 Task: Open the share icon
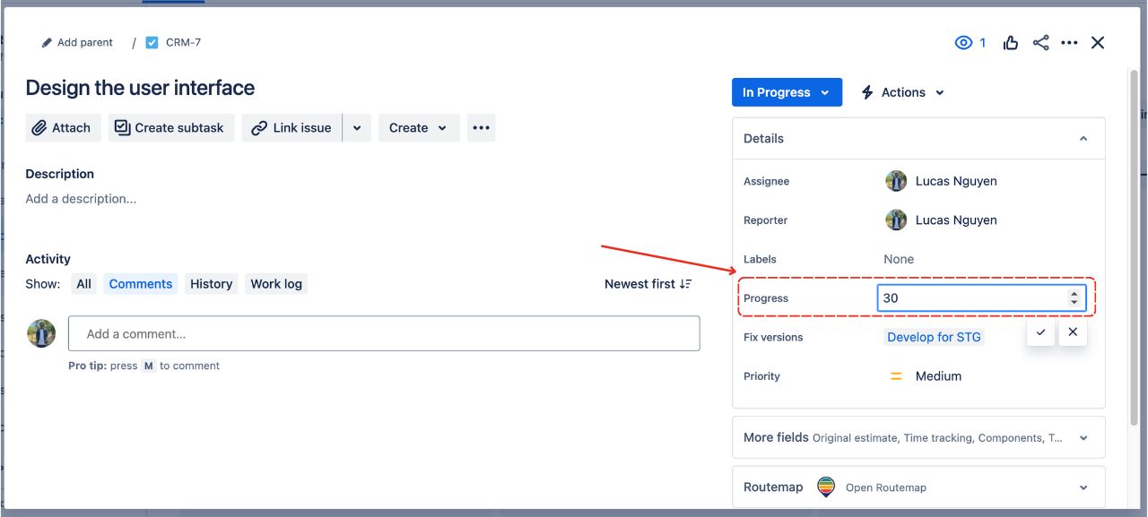1039,42
